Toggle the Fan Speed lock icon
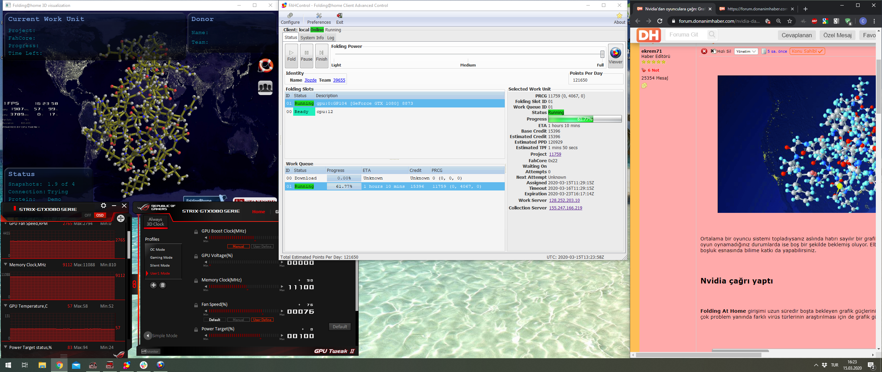 coord(196,305)
